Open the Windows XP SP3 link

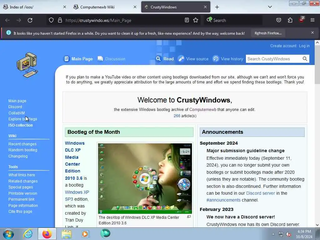coord(77,196)
